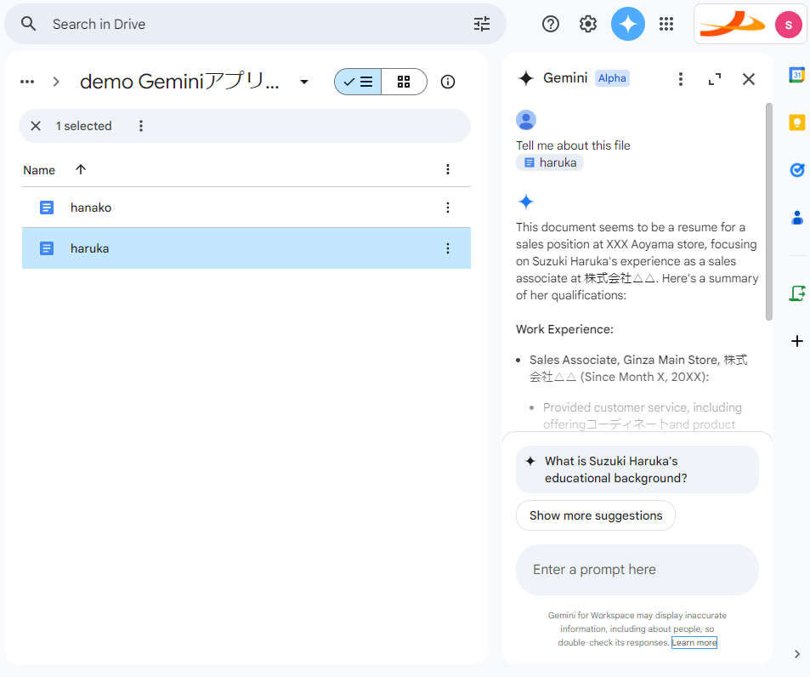Open Google apps grid launcher
The width and height of the screenshot is (810, 677).
(x=666, y=24)
